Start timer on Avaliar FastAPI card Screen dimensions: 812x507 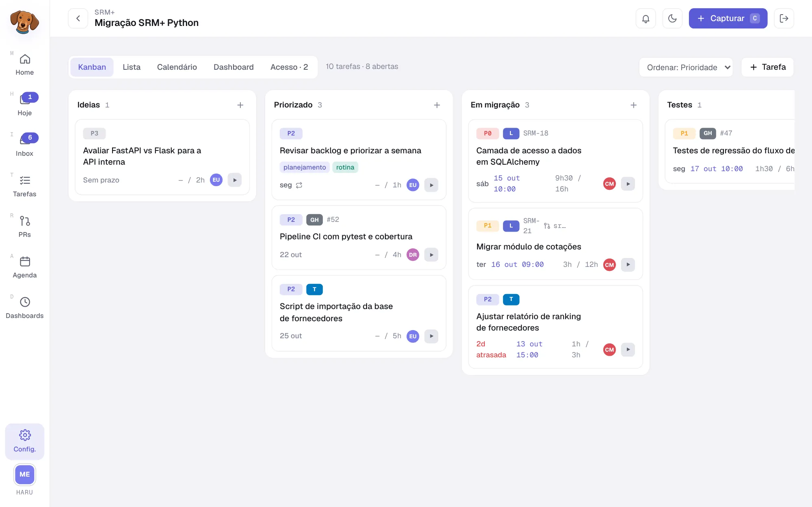[x=235, y=180]
